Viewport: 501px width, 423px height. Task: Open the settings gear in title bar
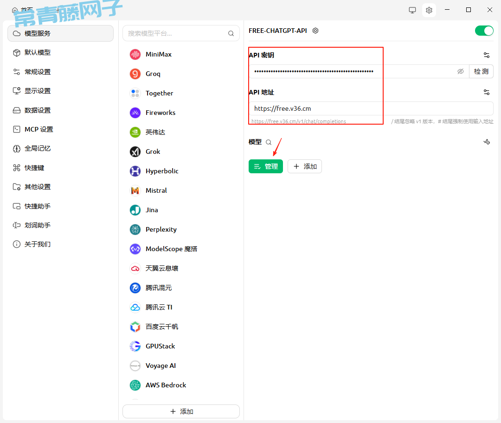click(x=429, y=10)
